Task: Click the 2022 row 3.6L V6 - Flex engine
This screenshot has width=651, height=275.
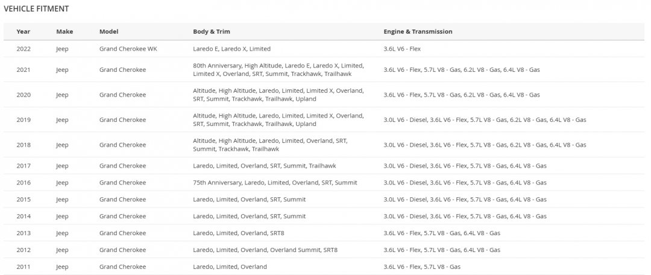Action: [x=406, y=49]
